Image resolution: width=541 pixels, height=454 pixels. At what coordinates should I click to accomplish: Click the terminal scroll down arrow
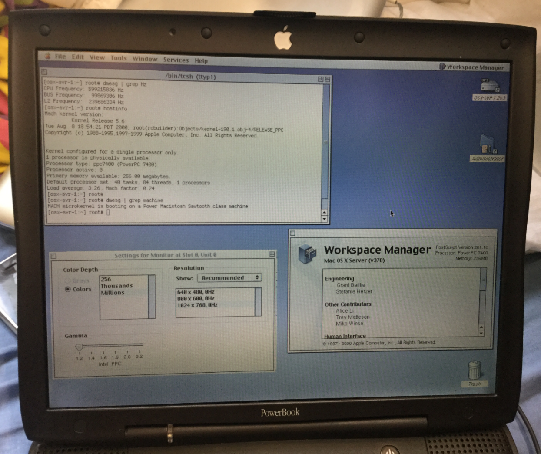324,218
